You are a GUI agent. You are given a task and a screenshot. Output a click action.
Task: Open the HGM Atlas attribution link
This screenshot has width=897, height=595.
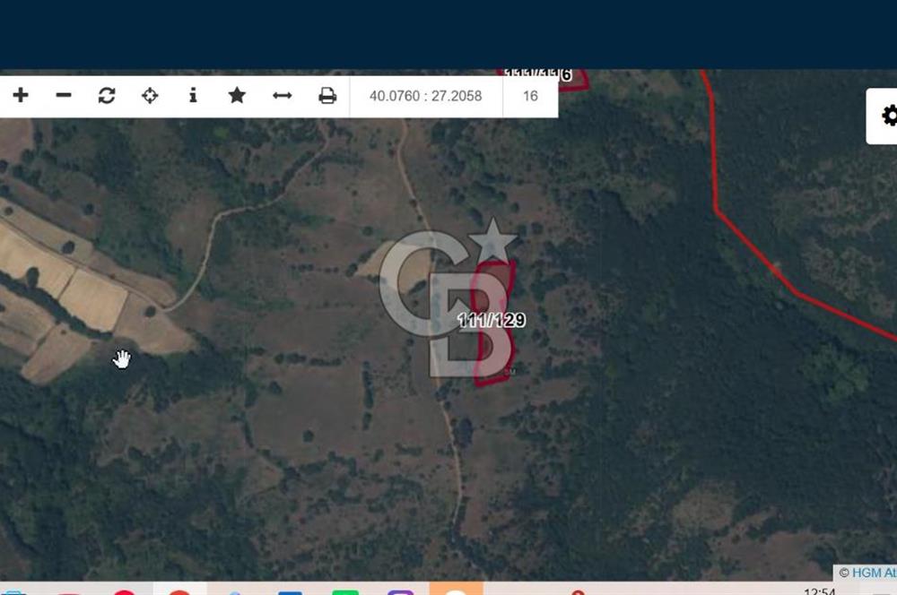874,573
